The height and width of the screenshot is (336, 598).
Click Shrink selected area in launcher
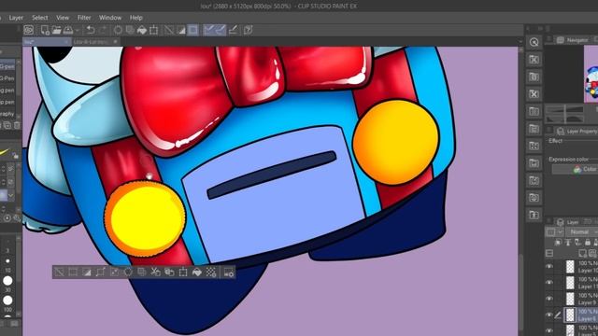(114, 272)
